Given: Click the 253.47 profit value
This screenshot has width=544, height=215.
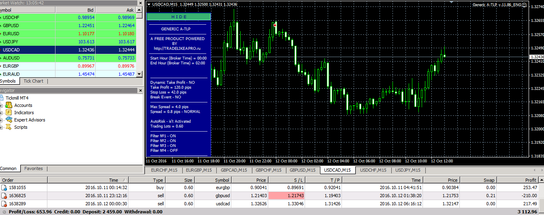Looking at the screenshot, I should point(530,187).
